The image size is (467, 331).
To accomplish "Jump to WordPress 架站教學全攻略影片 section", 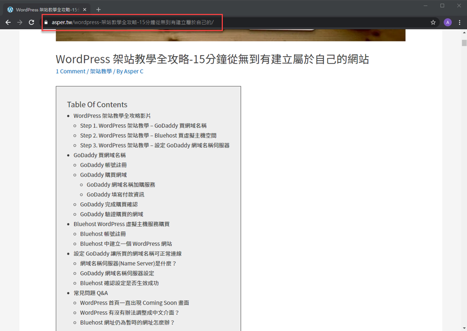I will click(x=112, y=116).
